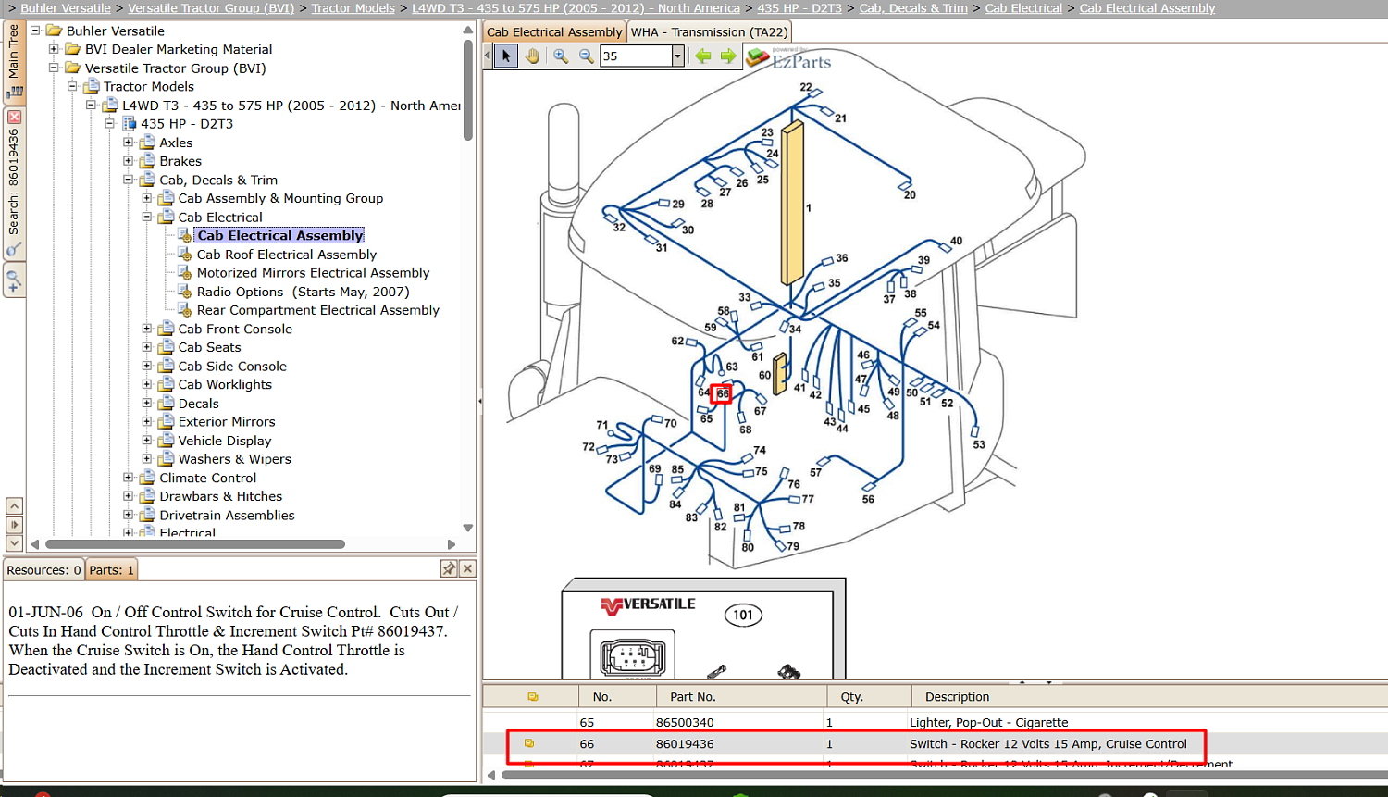The height and width of the screenshot is (797, 1388).
Task: Click callout number 53 on the diagram
Action: point(979,444)
